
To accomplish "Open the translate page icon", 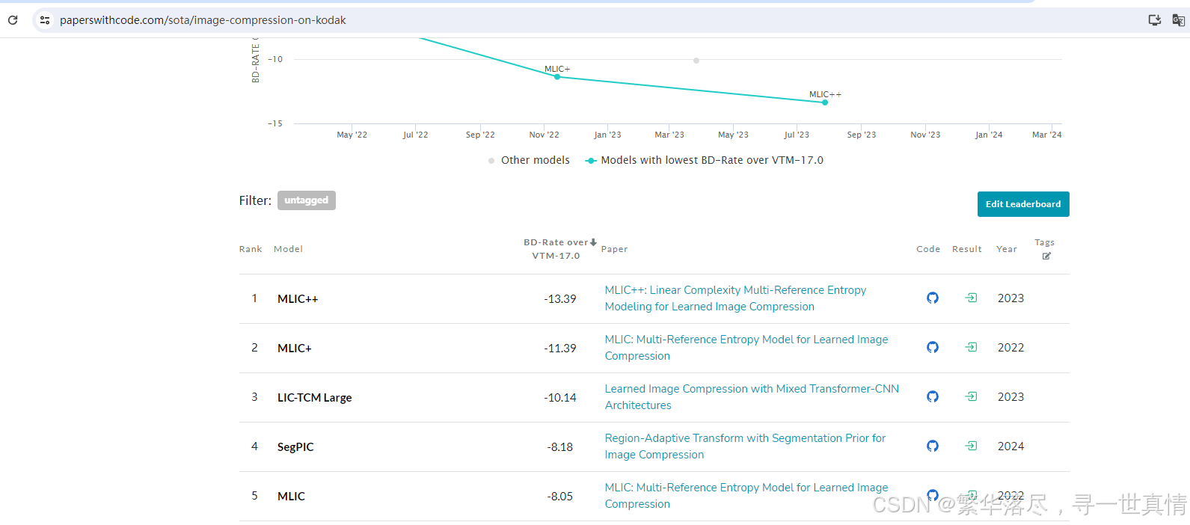I will click(x=1178, y=20).
